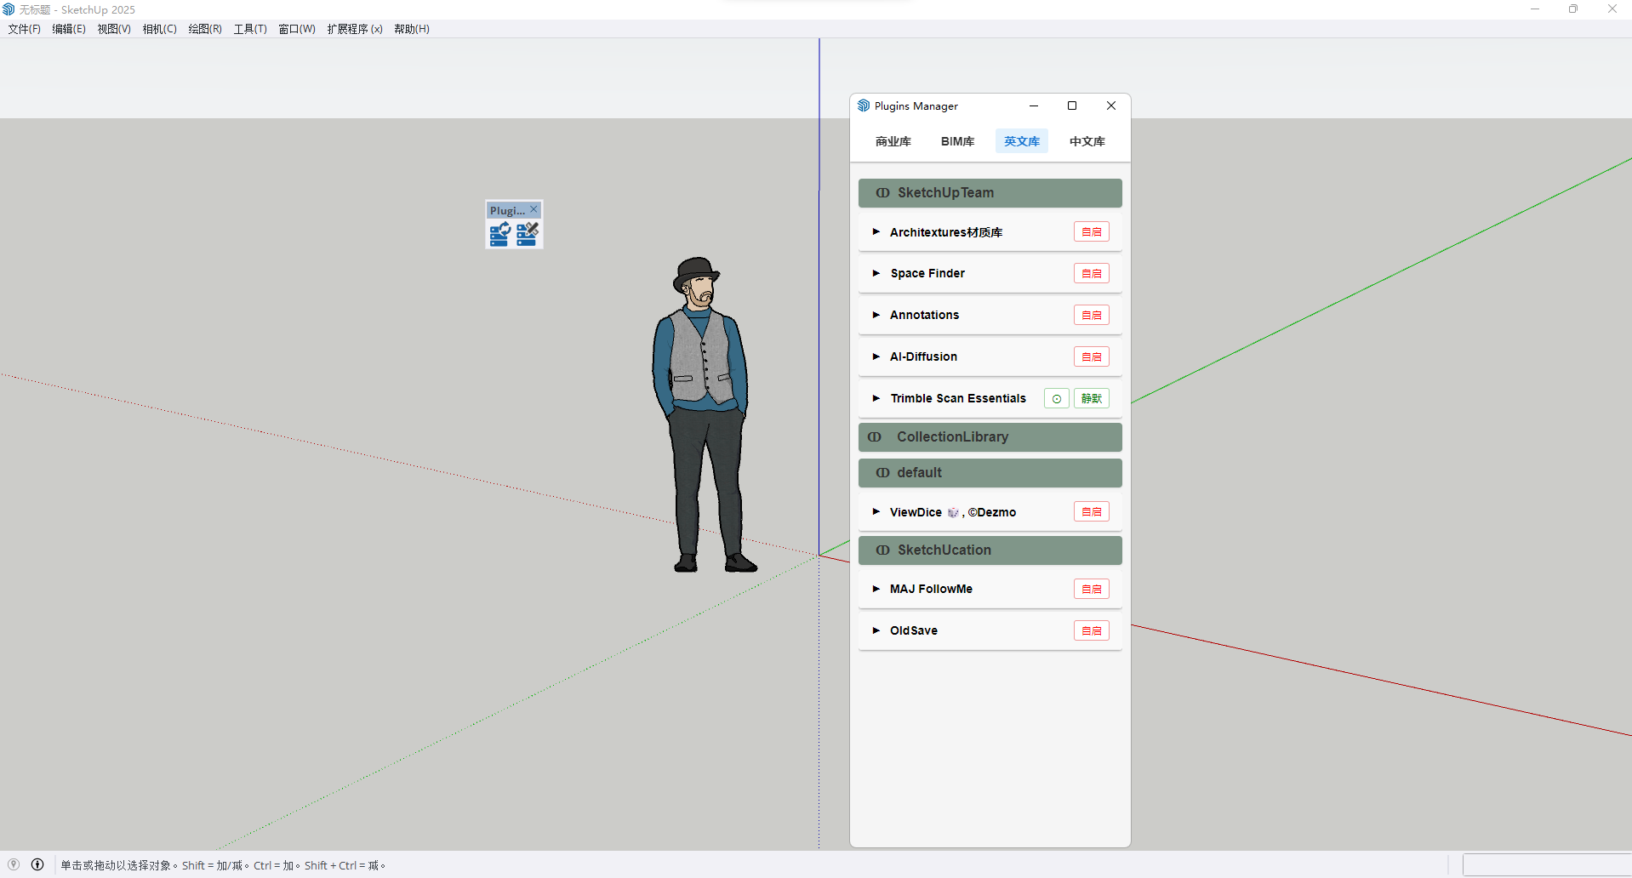The width and height of the screenshot is (1632, 878).
Task: Expand the MAJ FollowMe plugin entry
Action: click(876, 589)
